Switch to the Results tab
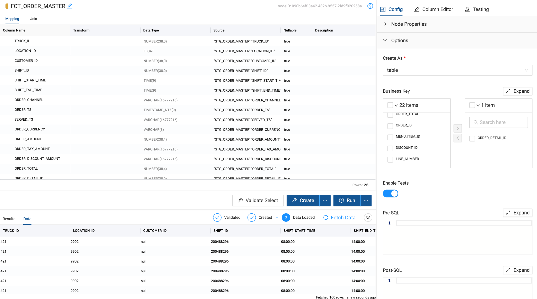 pos(9,219)
